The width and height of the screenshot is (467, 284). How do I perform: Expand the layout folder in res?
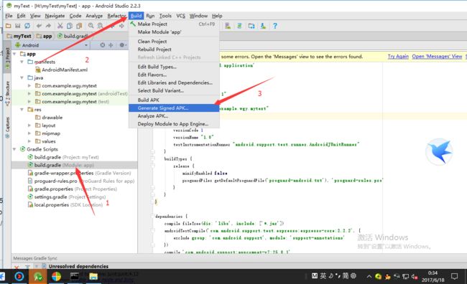(29, 126)
